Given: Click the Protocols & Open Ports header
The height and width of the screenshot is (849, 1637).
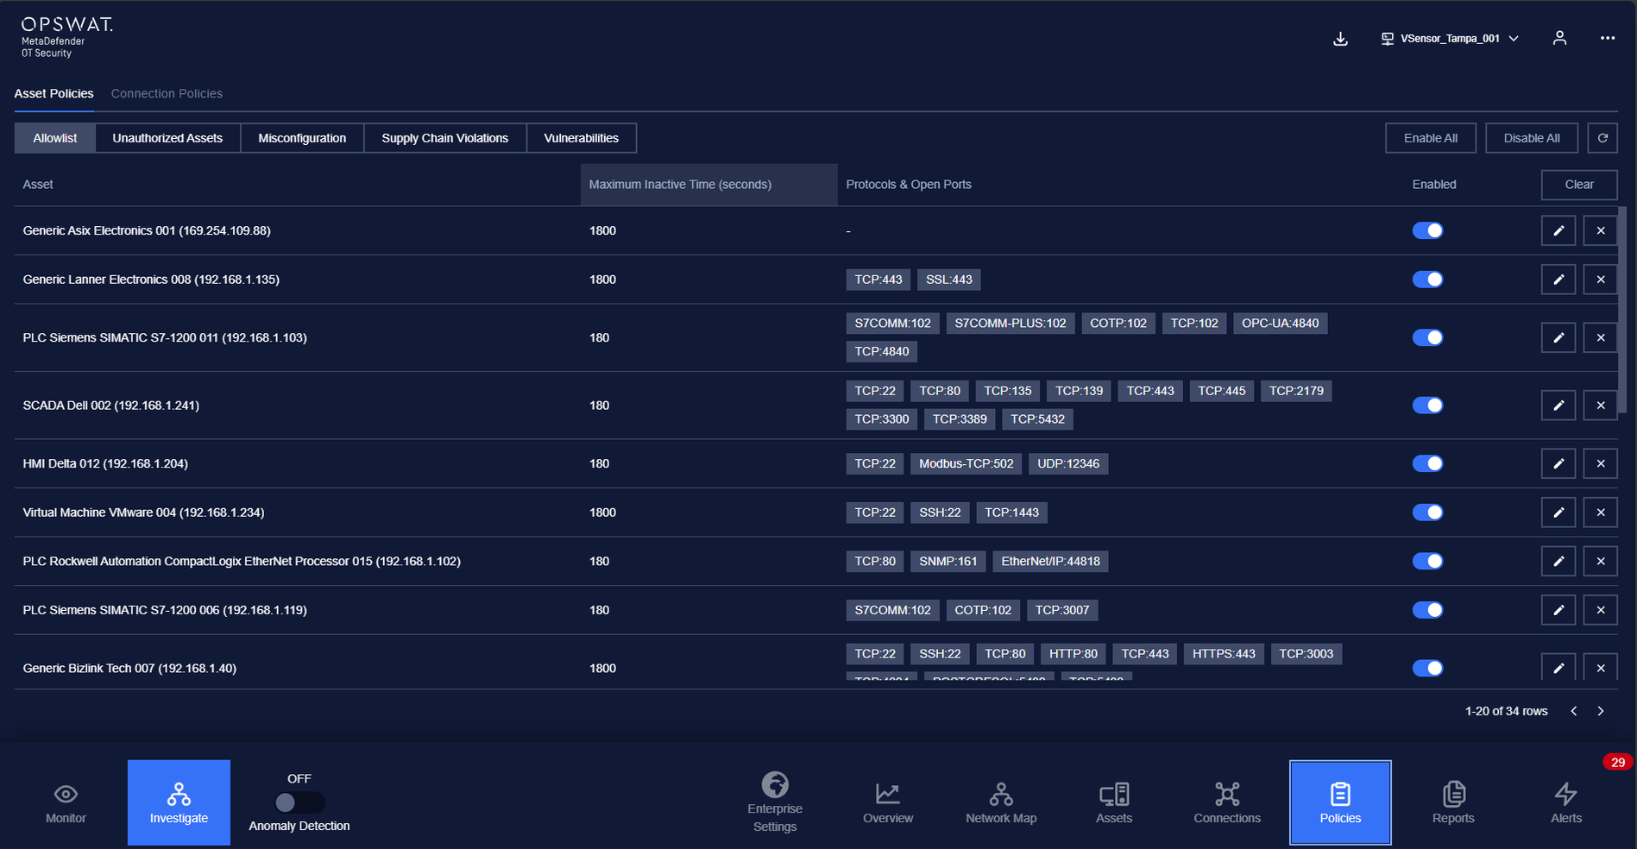Looking at the screenshot, I should coord(909,185).
